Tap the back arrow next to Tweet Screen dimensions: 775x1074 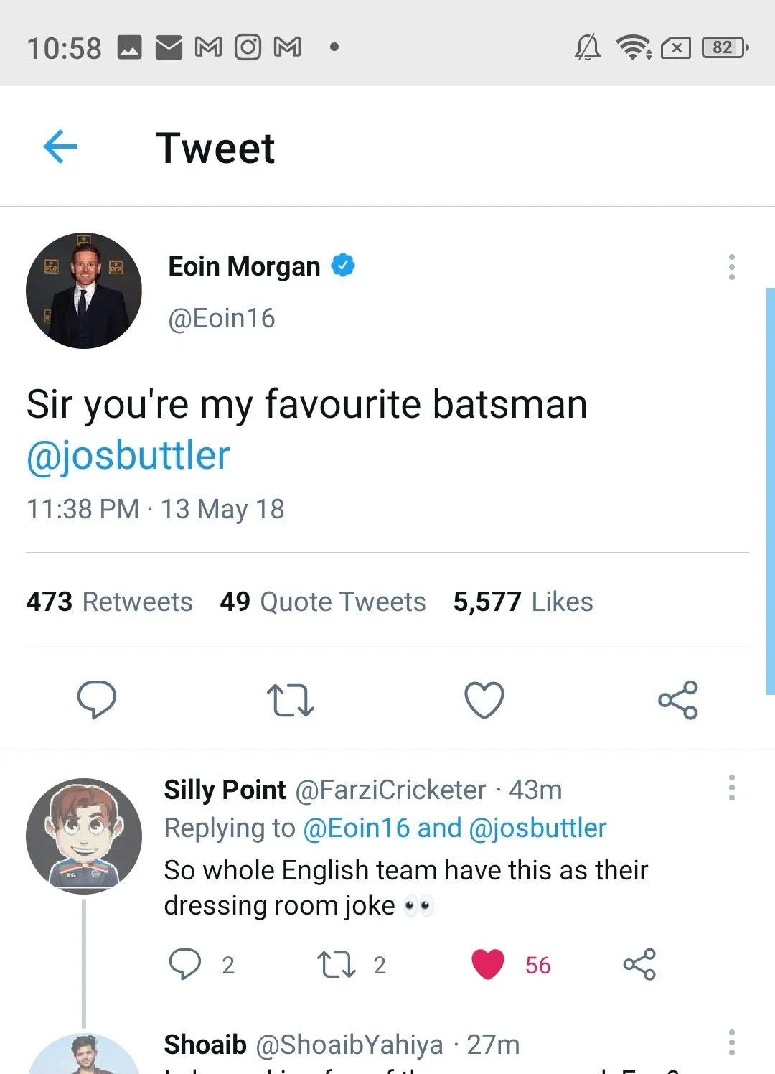tap(60, 147)
